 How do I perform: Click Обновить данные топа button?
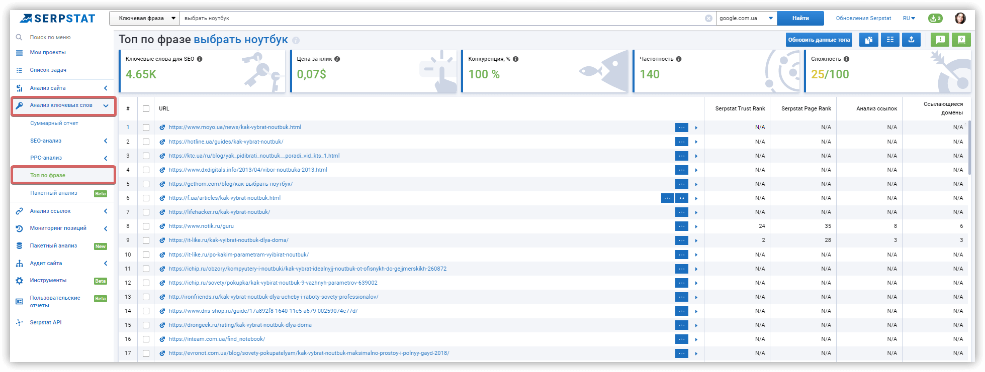(x=819, y=40)
